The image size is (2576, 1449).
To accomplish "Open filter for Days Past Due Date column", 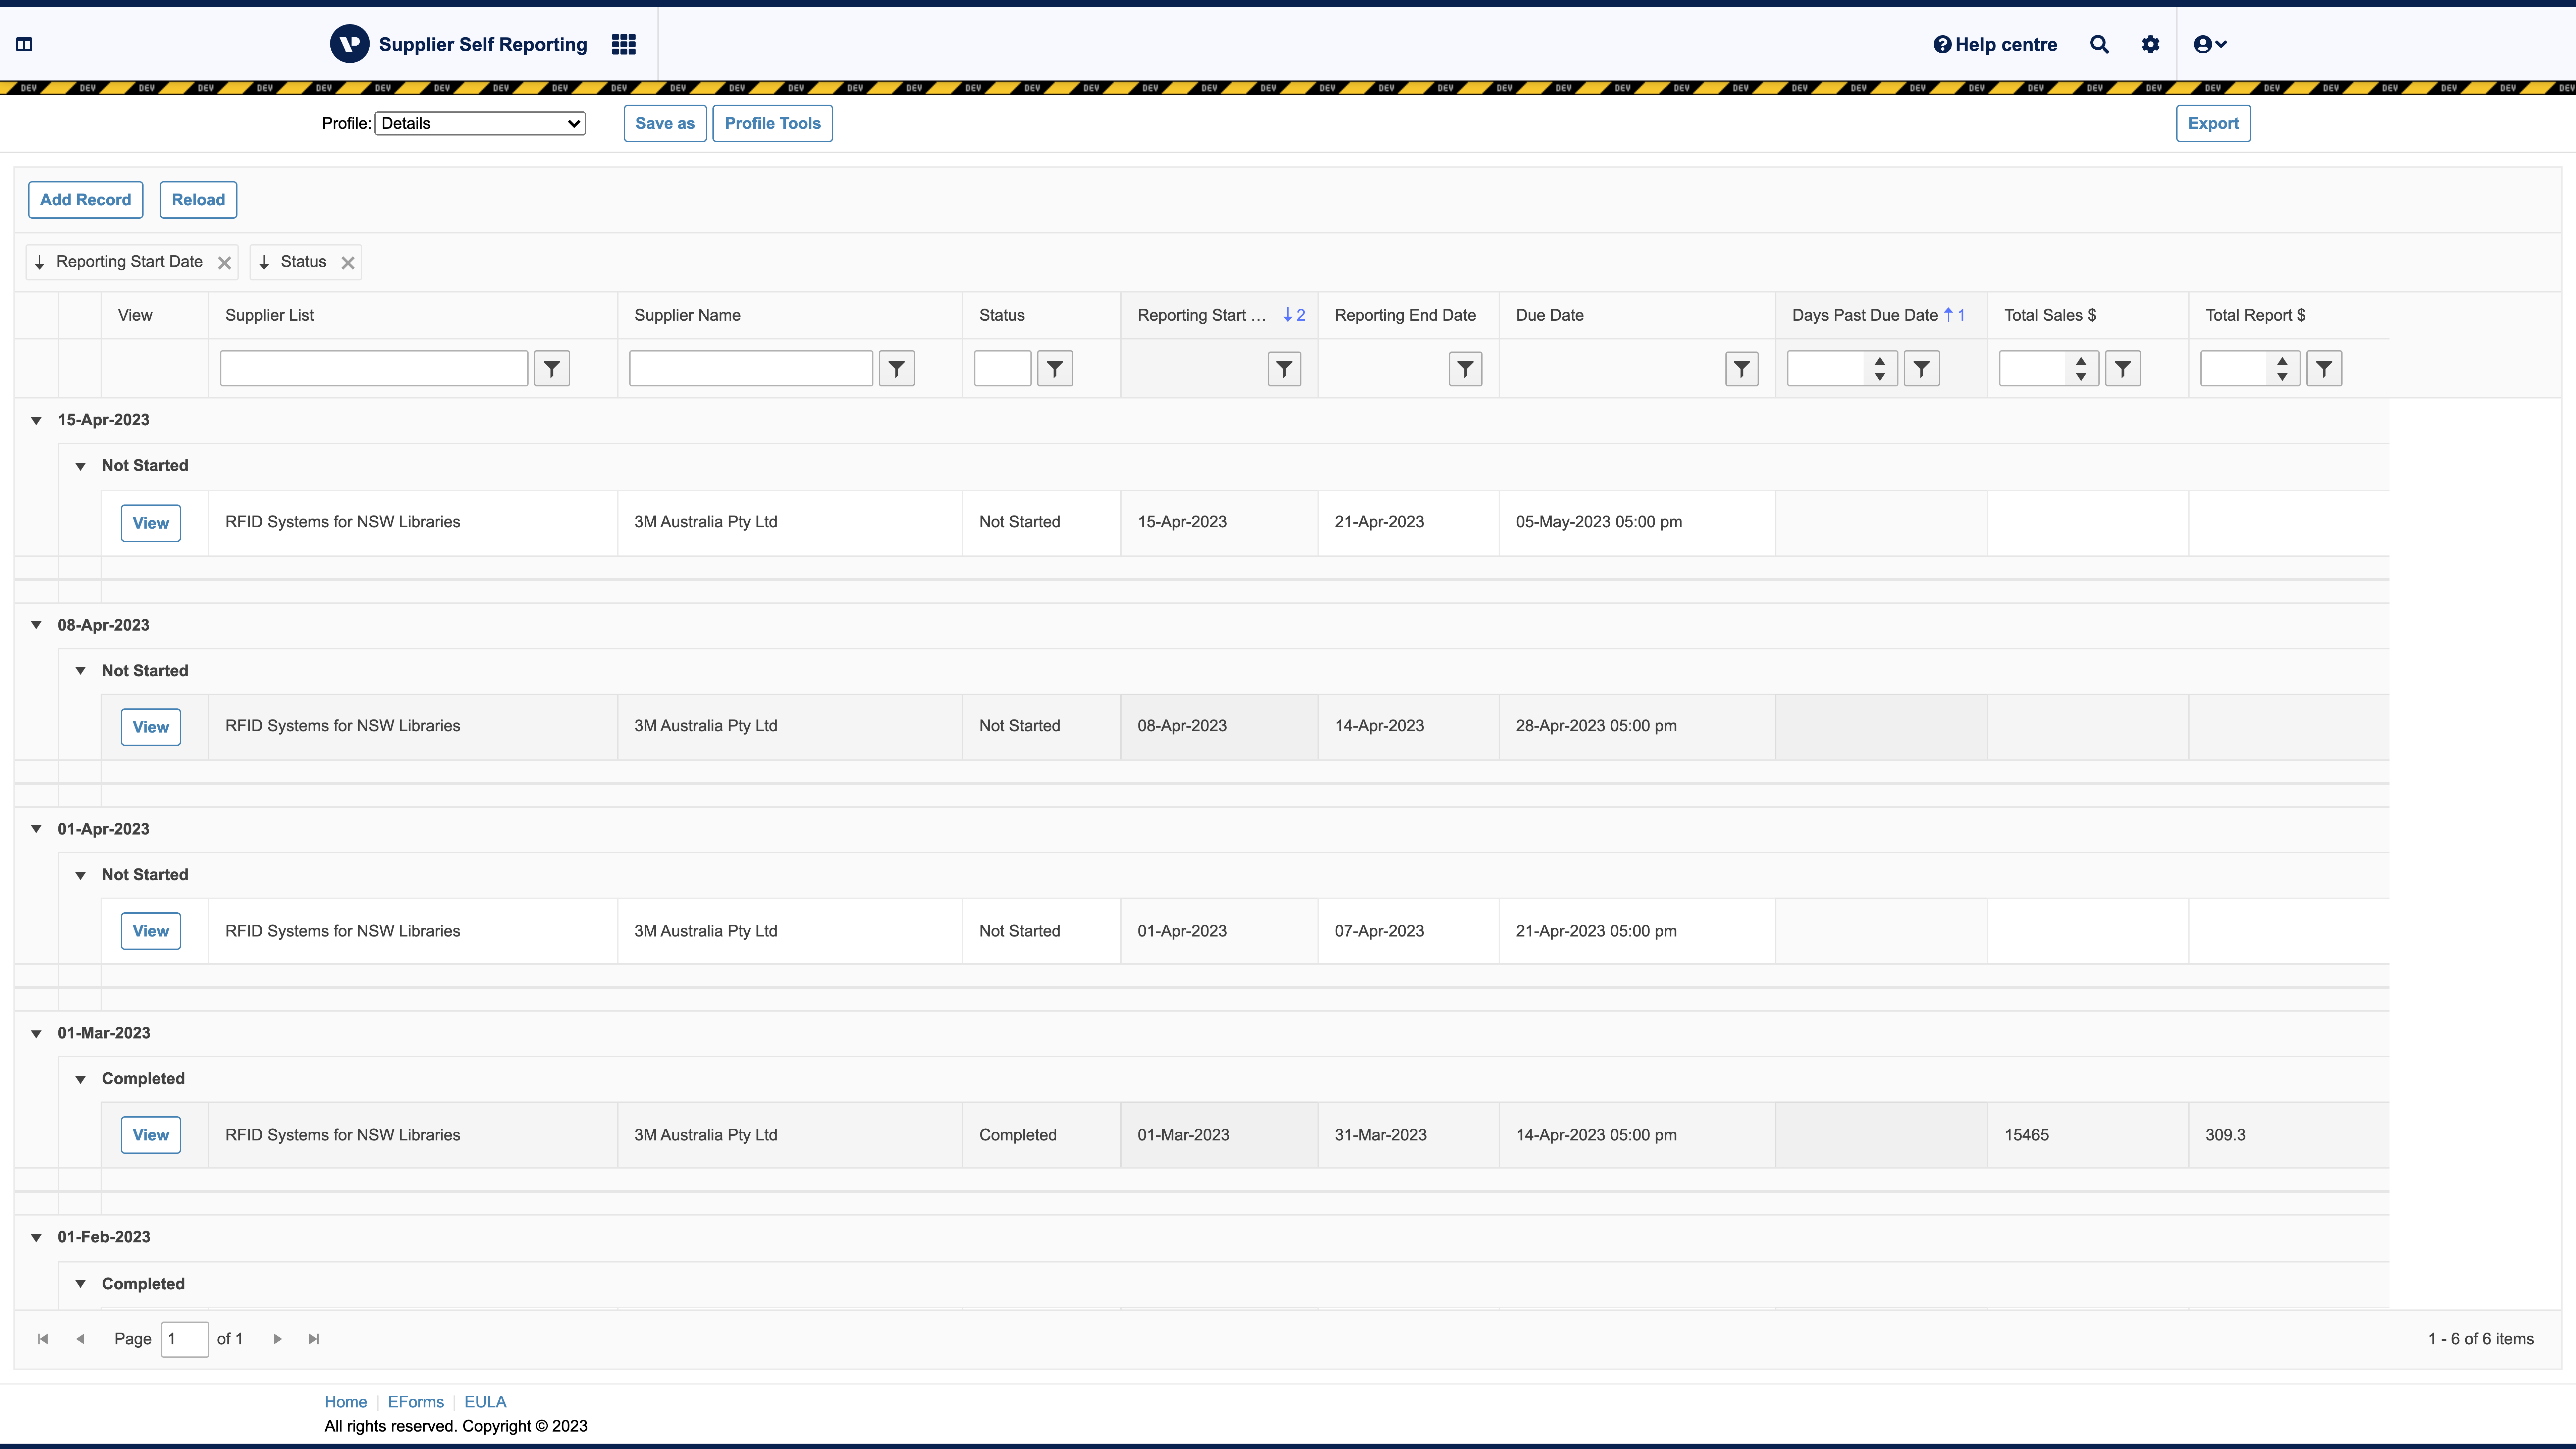I will 1922,369.
